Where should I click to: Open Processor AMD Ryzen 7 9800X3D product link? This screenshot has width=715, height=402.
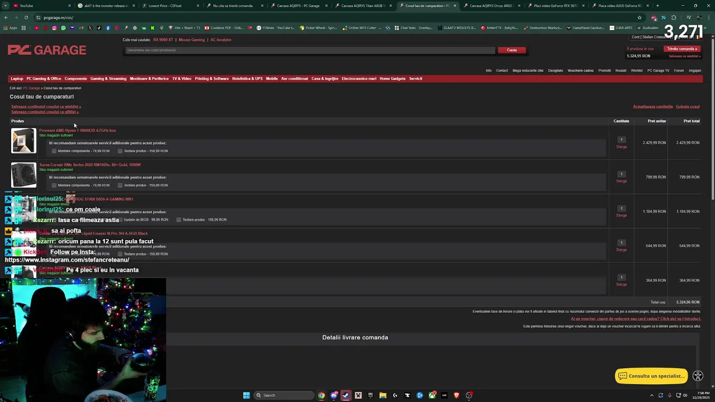point(78,131)
